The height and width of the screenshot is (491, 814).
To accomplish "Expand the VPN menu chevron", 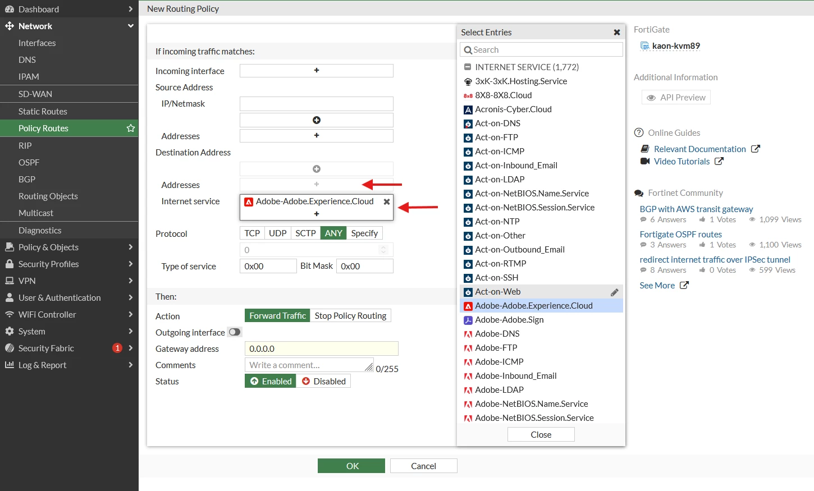I will tap(130, 281).
